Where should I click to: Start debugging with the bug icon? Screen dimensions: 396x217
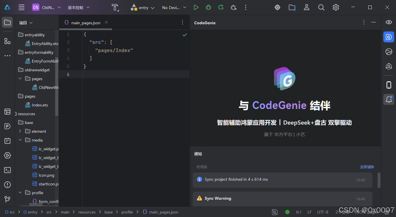pyautogui.click(x=208, y=8)
